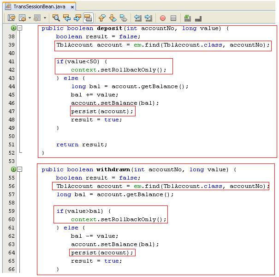Start macro recording red button
The width and height of the screenshot is (279, 277).
163,18
